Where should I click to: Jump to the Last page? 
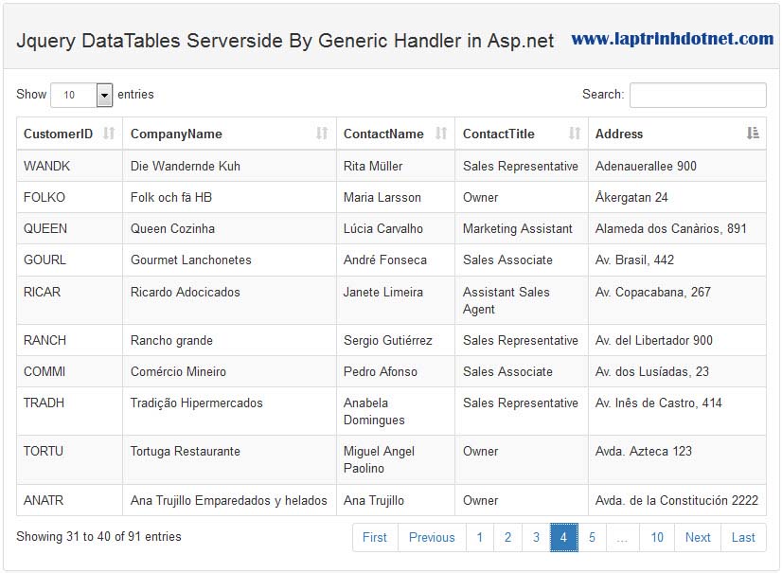[743, 537]
